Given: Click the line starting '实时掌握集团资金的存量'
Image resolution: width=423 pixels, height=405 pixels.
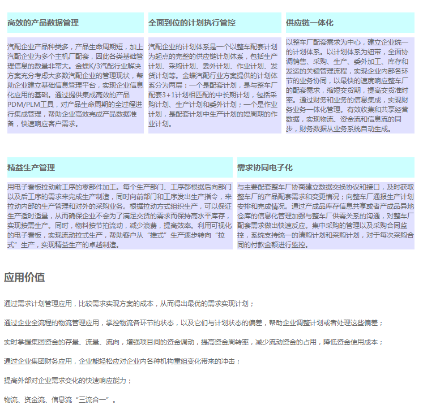Looking at the screenshot, I should 194,342.
